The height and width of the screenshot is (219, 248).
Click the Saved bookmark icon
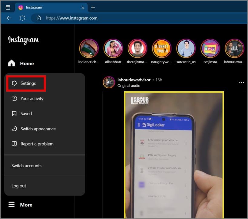coord(14,114)
